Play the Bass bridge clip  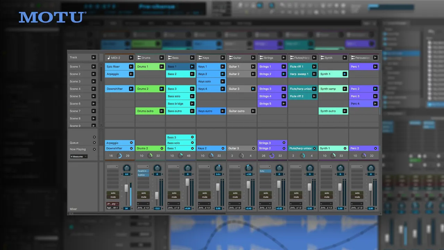[192, 103]
